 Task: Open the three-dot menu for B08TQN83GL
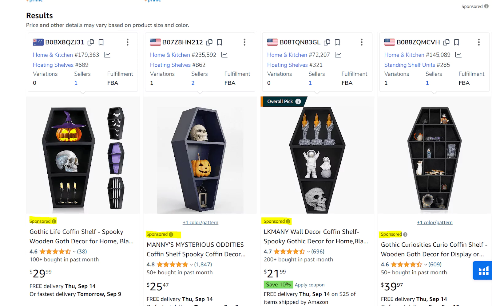tap(362, 42)
